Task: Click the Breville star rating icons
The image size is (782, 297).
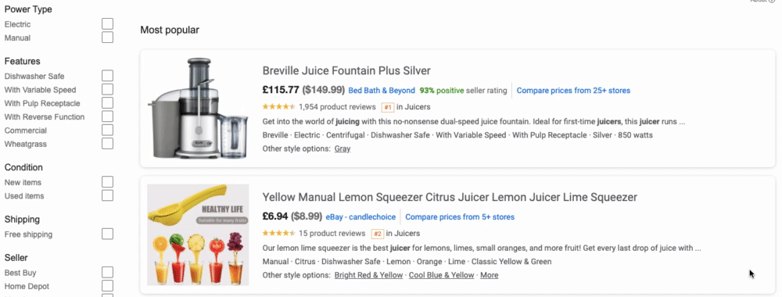Action: pos(279,106)
